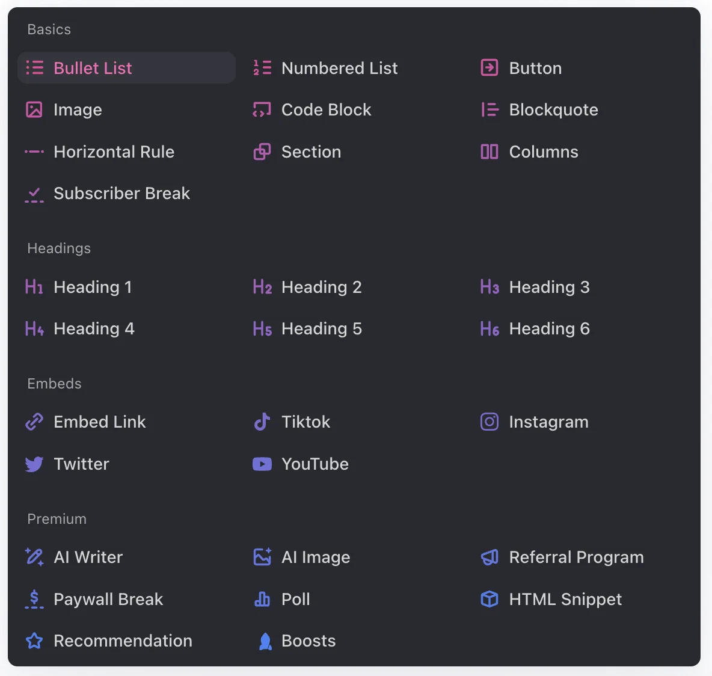Click the Instagram camera icon

point(489,422)
